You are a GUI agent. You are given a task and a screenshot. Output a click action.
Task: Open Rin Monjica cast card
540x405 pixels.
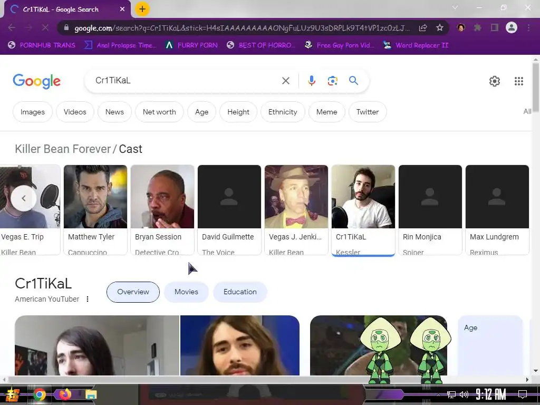[x=430, y=210]
